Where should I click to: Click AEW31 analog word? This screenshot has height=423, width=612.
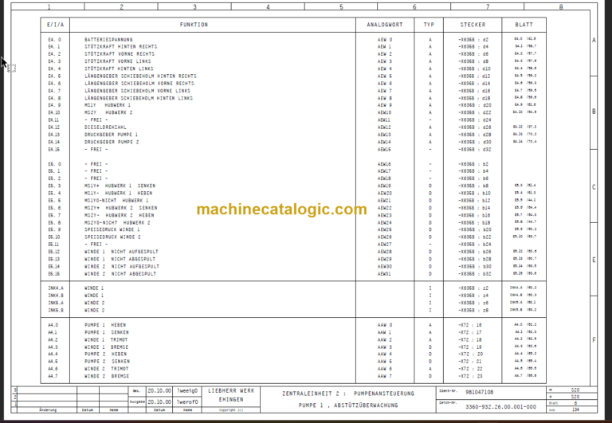coord(384,274)
